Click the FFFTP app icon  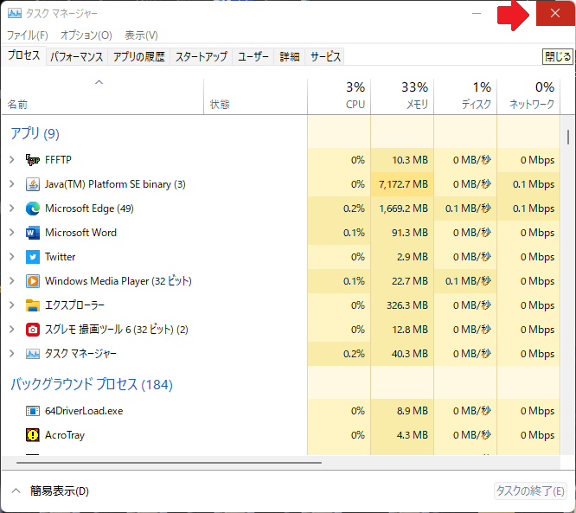click(x=33, y=160)
